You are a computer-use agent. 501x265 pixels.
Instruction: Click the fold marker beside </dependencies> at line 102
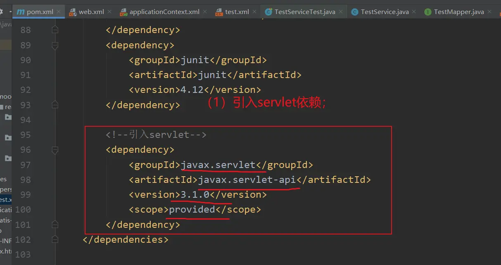point(55,239)
